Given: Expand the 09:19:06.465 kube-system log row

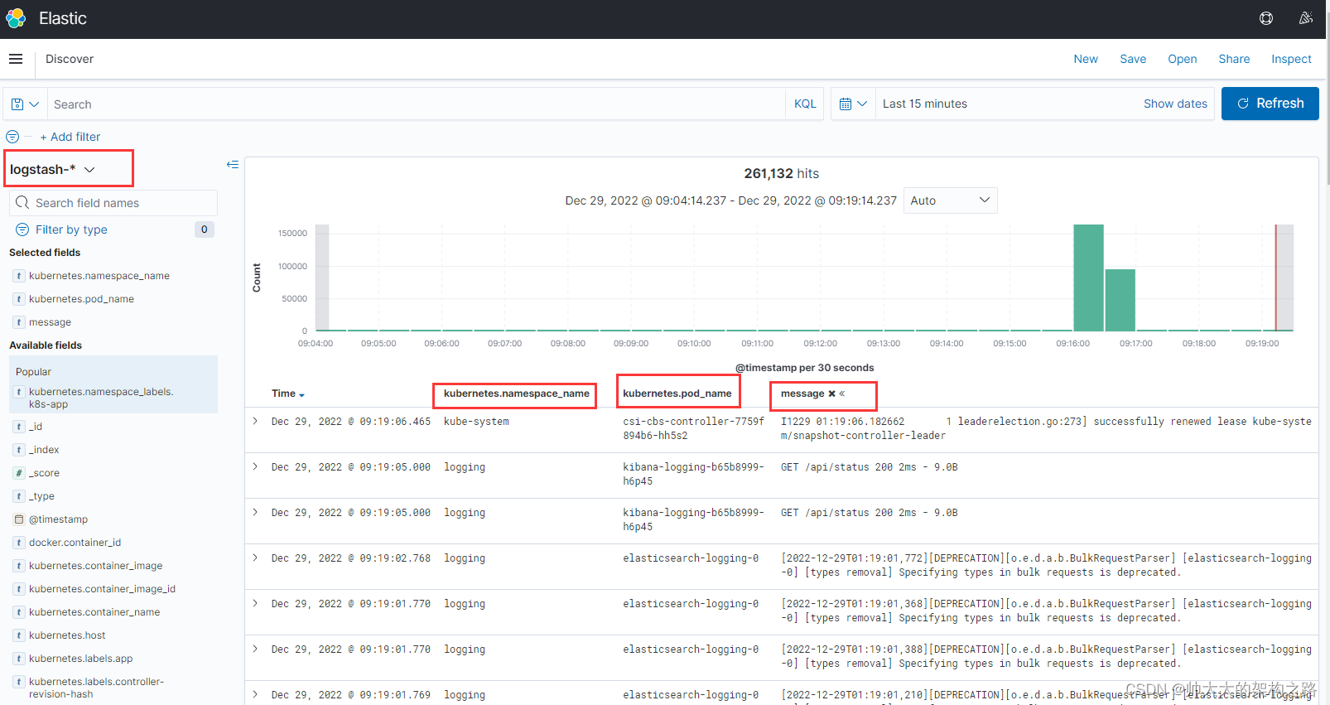Looking at the screenshot, I should (255, 421).
